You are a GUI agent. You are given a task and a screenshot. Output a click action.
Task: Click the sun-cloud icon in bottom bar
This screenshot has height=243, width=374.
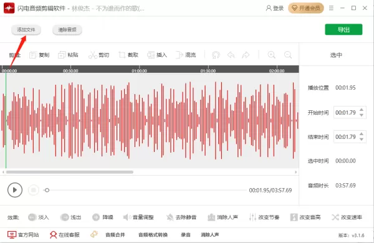[94, 234]
